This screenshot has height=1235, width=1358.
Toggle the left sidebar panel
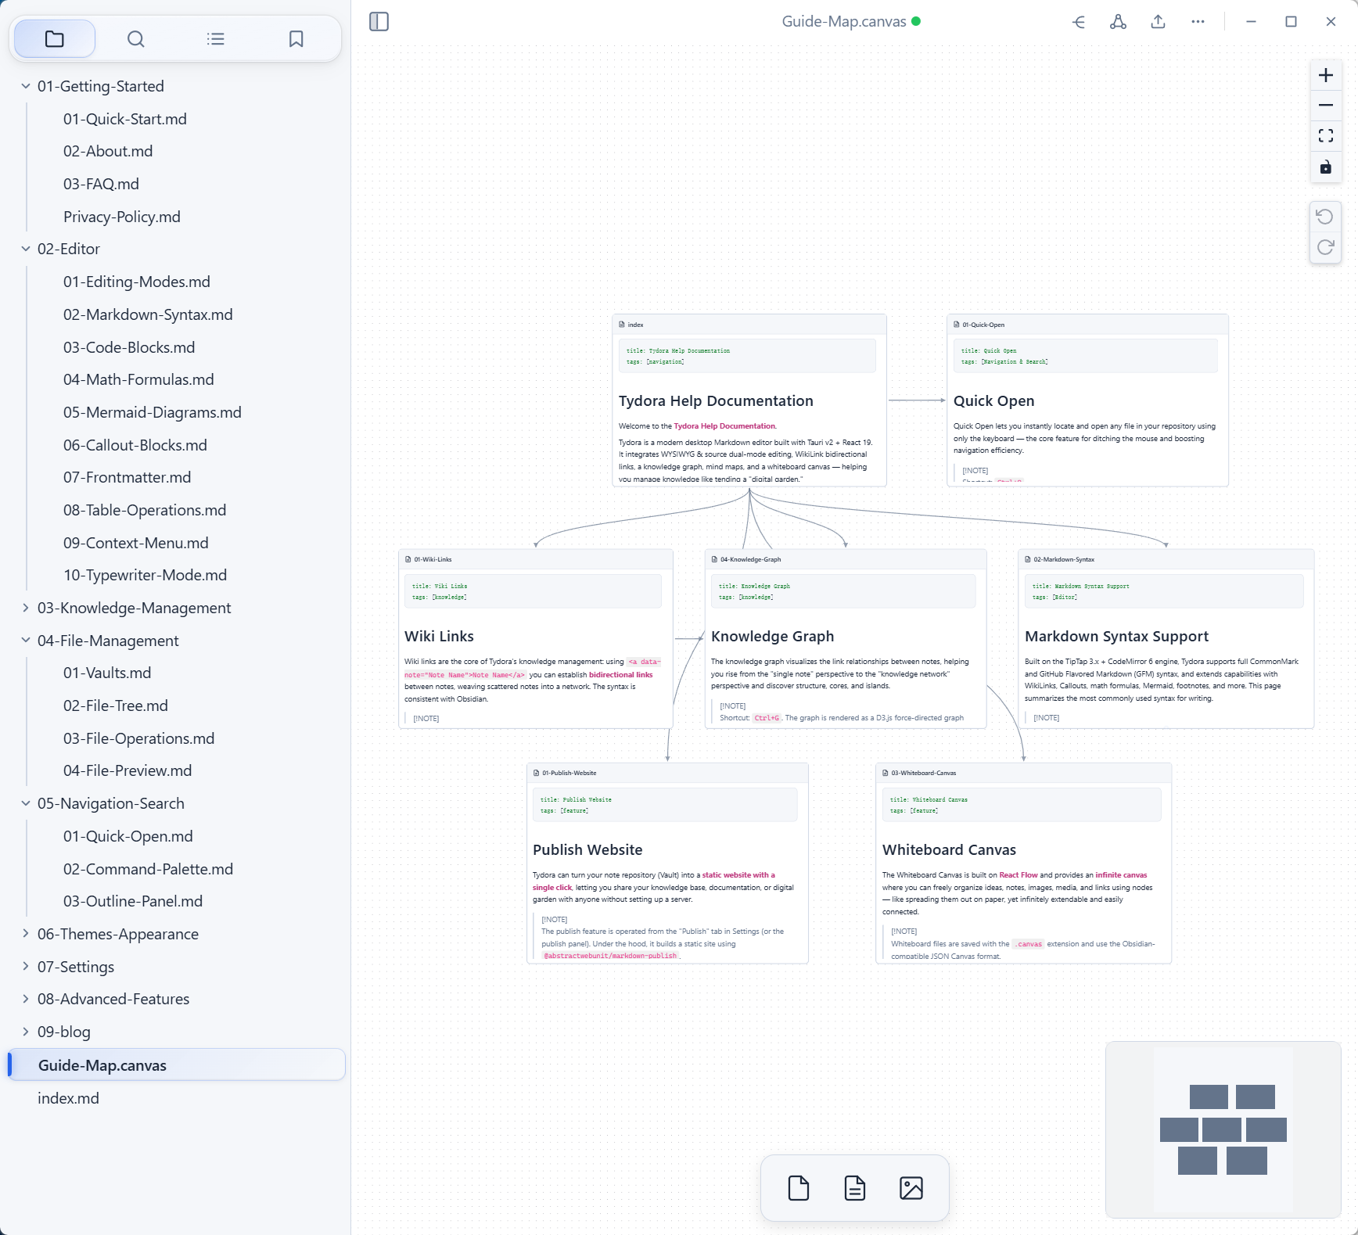point(379,21)
